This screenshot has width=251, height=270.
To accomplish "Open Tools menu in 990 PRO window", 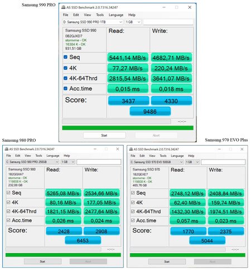I will click(x=100, y=15).
